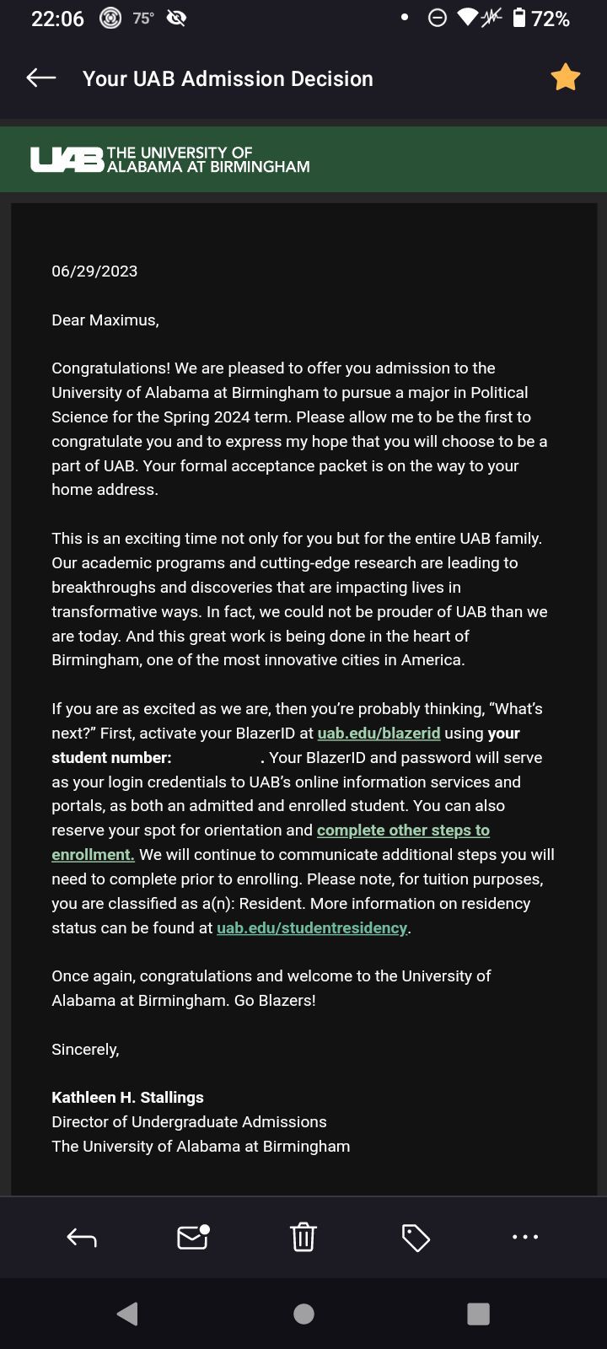
Task: Tap the Wi-Fi status icon
Action: 466,18
